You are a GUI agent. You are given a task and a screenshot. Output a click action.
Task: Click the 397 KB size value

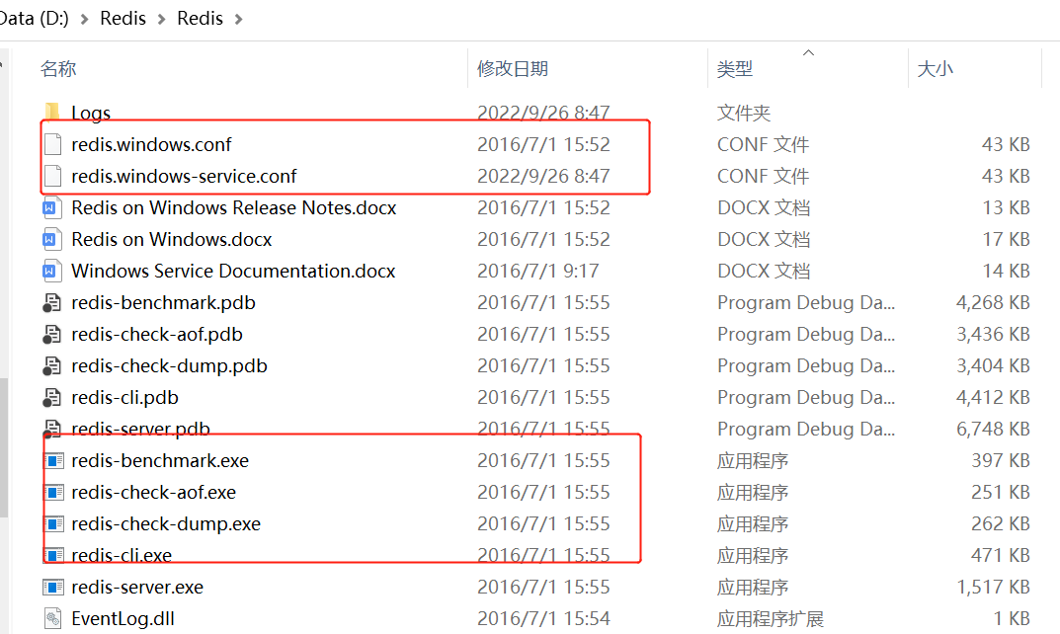pyautogui.click(x=1001, y=461)
